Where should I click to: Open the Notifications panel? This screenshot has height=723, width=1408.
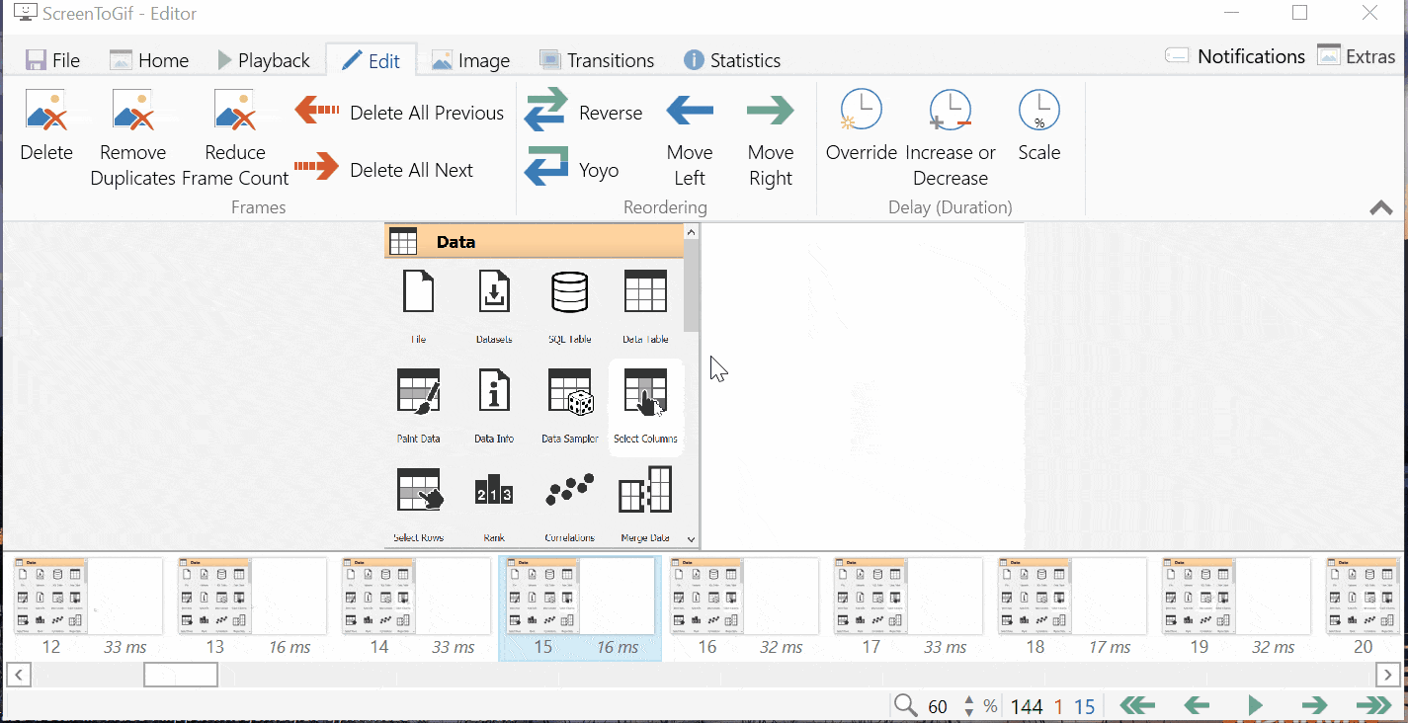click(1234, 56)
